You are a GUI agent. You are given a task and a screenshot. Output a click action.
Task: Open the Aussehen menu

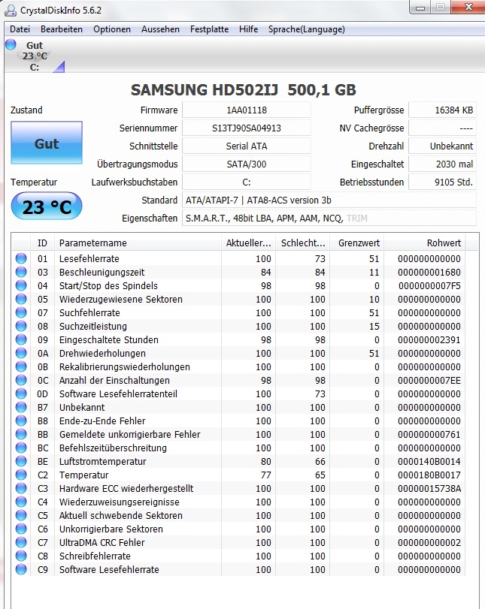tap(160, 29)
